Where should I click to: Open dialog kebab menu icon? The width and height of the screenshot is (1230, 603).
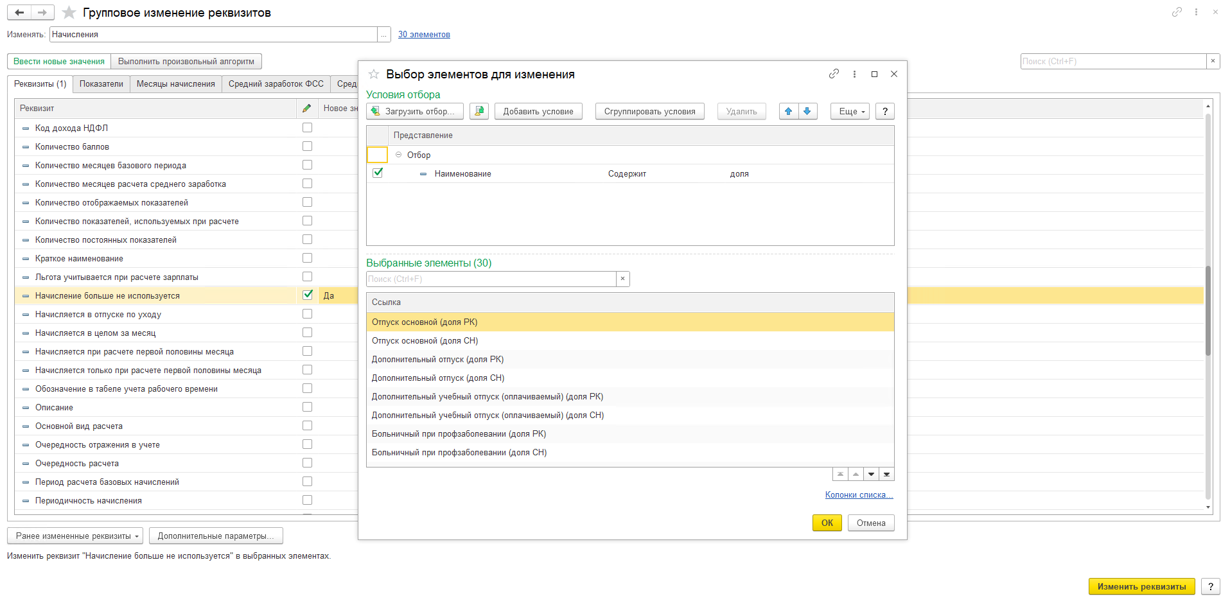coord(854,74)
